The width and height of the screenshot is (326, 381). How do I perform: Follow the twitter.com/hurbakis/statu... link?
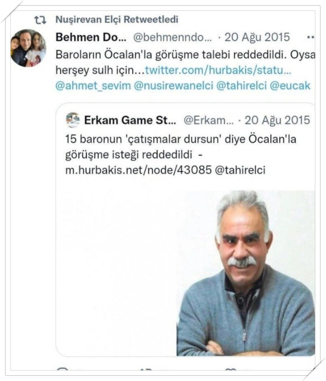coord(218,70)
